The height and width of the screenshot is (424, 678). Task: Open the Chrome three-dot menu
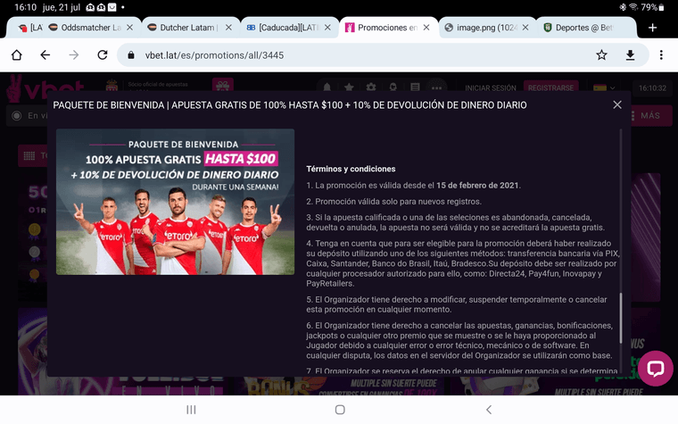click(x=661, y=55)
